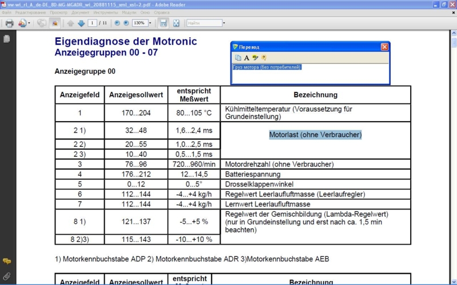Image resolution: width=457 pixels, height=285 pixels.
Task: Click footnote 'Motorkennbuchstabe ADP'
Action: [104, 259]
